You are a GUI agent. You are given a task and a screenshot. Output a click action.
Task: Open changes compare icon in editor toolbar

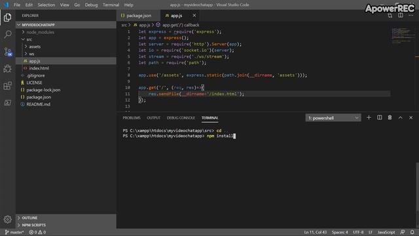pos(390,16)
